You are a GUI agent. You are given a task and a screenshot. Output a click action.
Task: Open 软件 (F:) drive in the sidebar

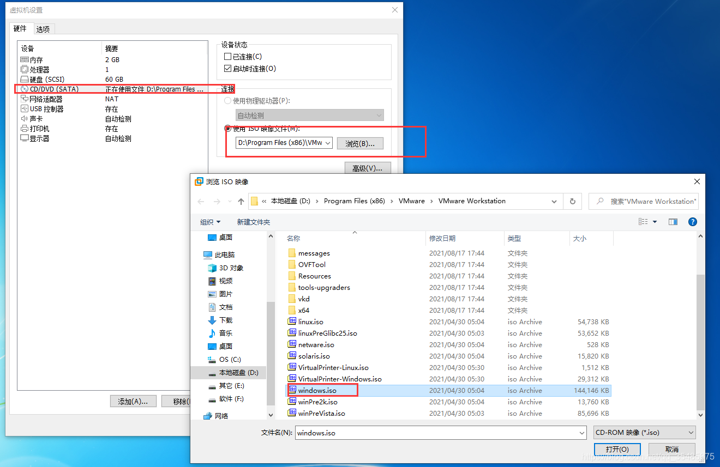[x=226, y=399]
